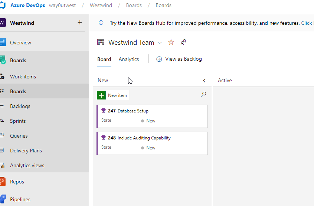Click the Azure DevOps logo icon
The width and height of the screenshot is (314, 206).
coord(3,6)
